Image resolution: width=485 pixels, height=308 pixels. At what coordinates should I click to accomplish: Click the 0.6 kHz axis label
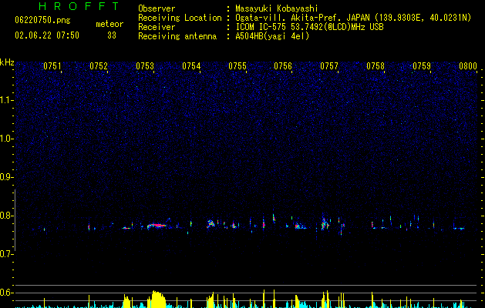click(7, 293)
